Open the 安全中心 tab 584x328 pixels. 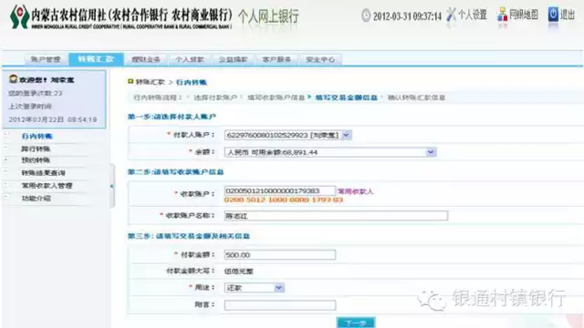click(x=320, y=59)
